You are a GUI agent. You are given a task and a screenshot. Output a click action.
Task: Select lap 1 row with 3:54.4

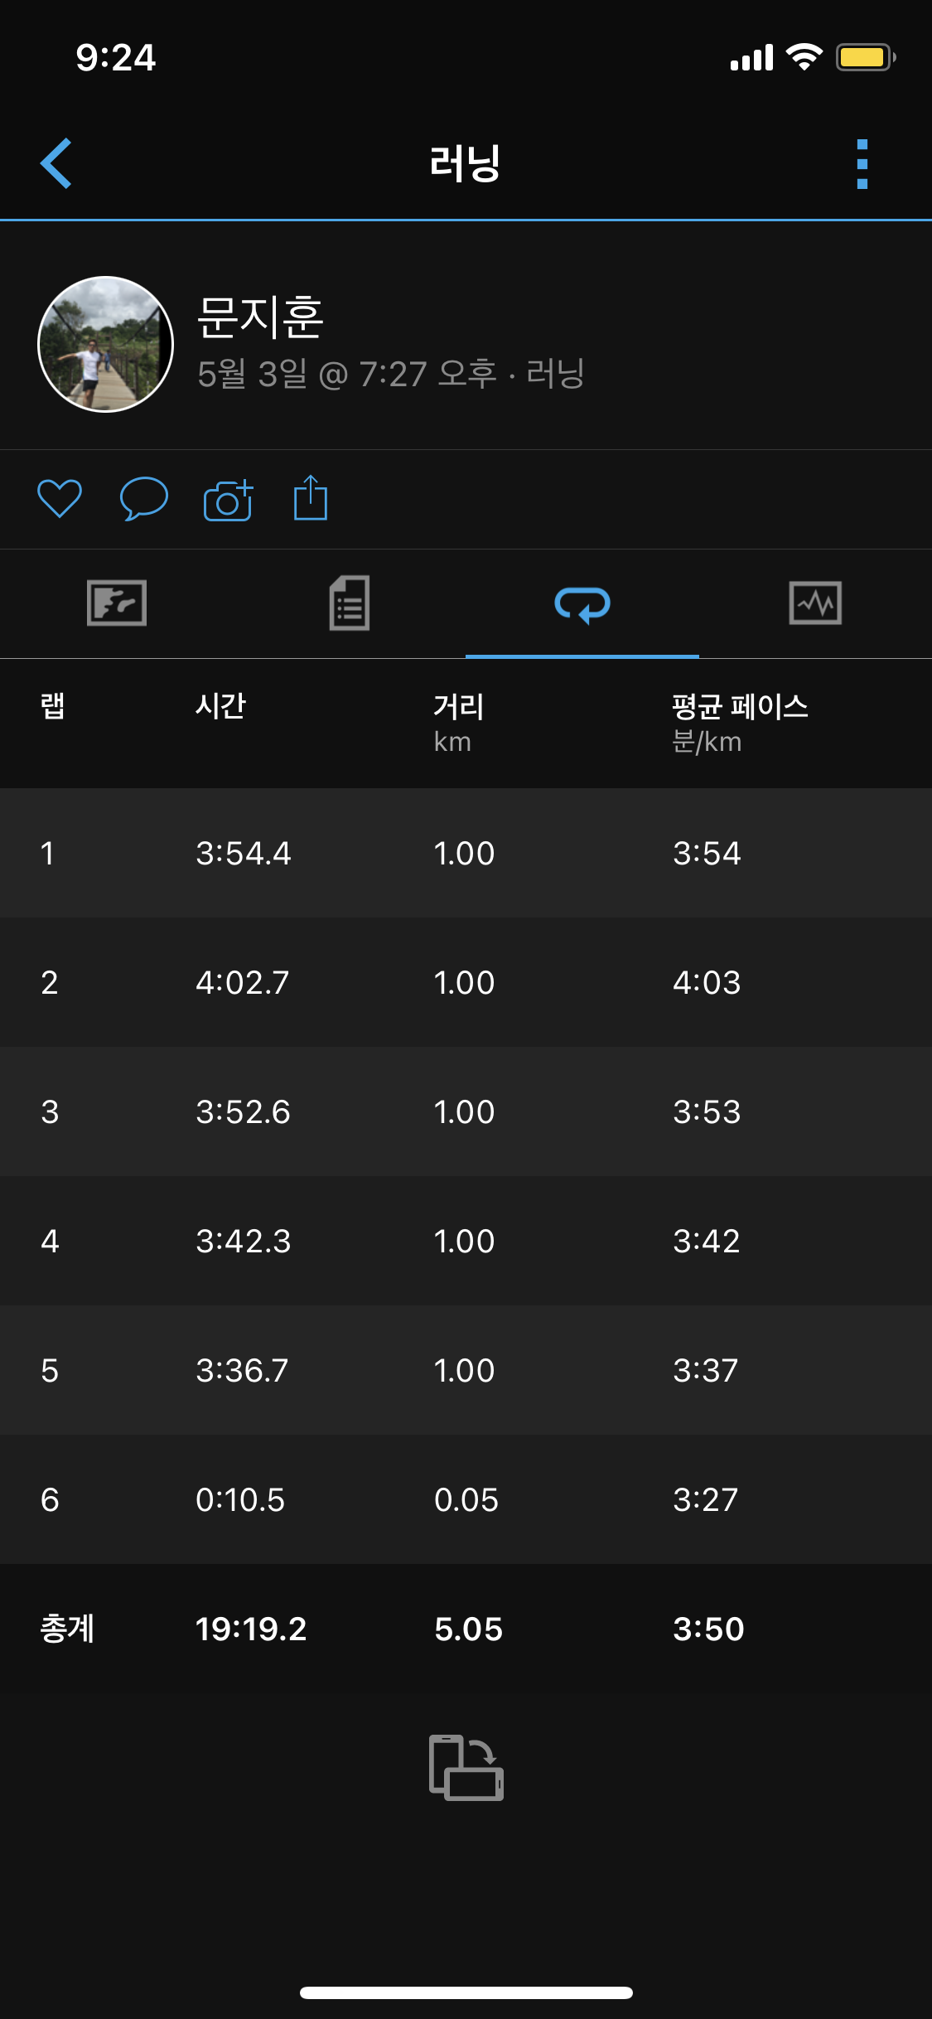466,853
